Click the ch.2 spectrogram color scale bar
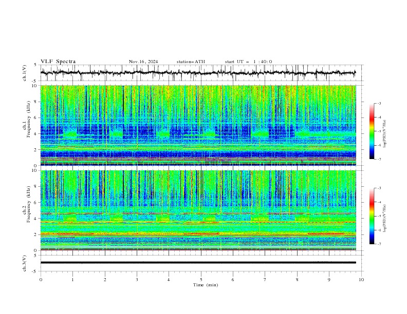This screenshot has width=407, height=314. click(x=372, y=216)
